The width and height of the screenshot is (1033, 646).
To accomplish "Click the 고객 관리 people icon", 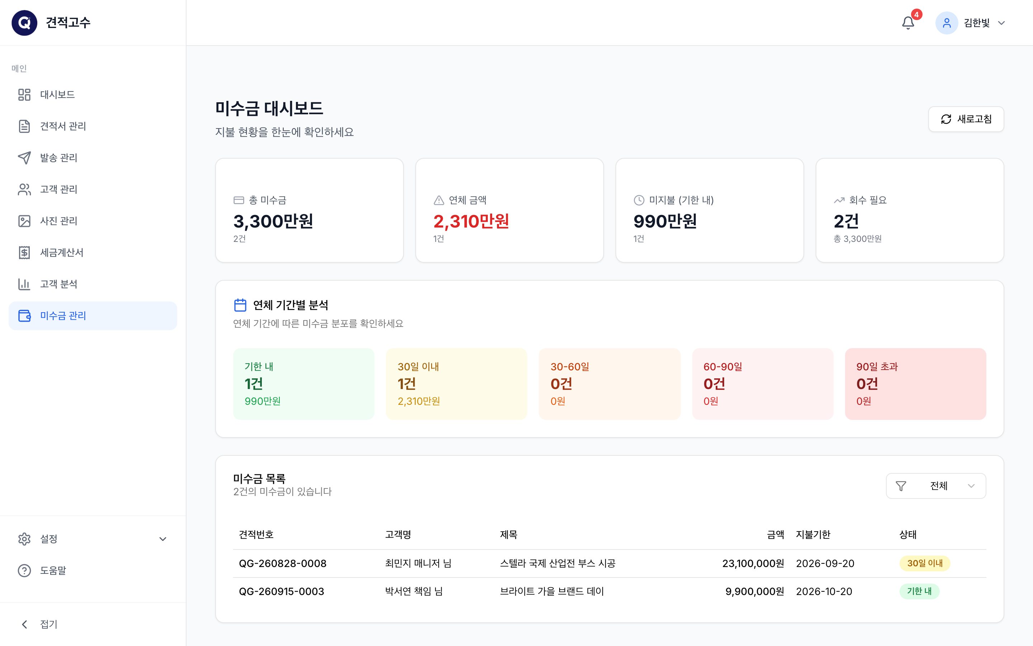I will (24, 189).
